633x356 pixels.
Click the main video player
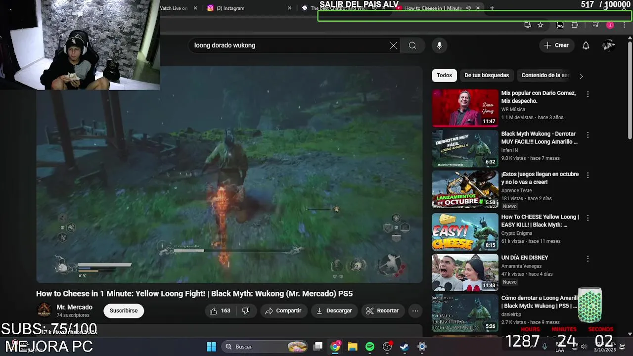click(229, 175)
